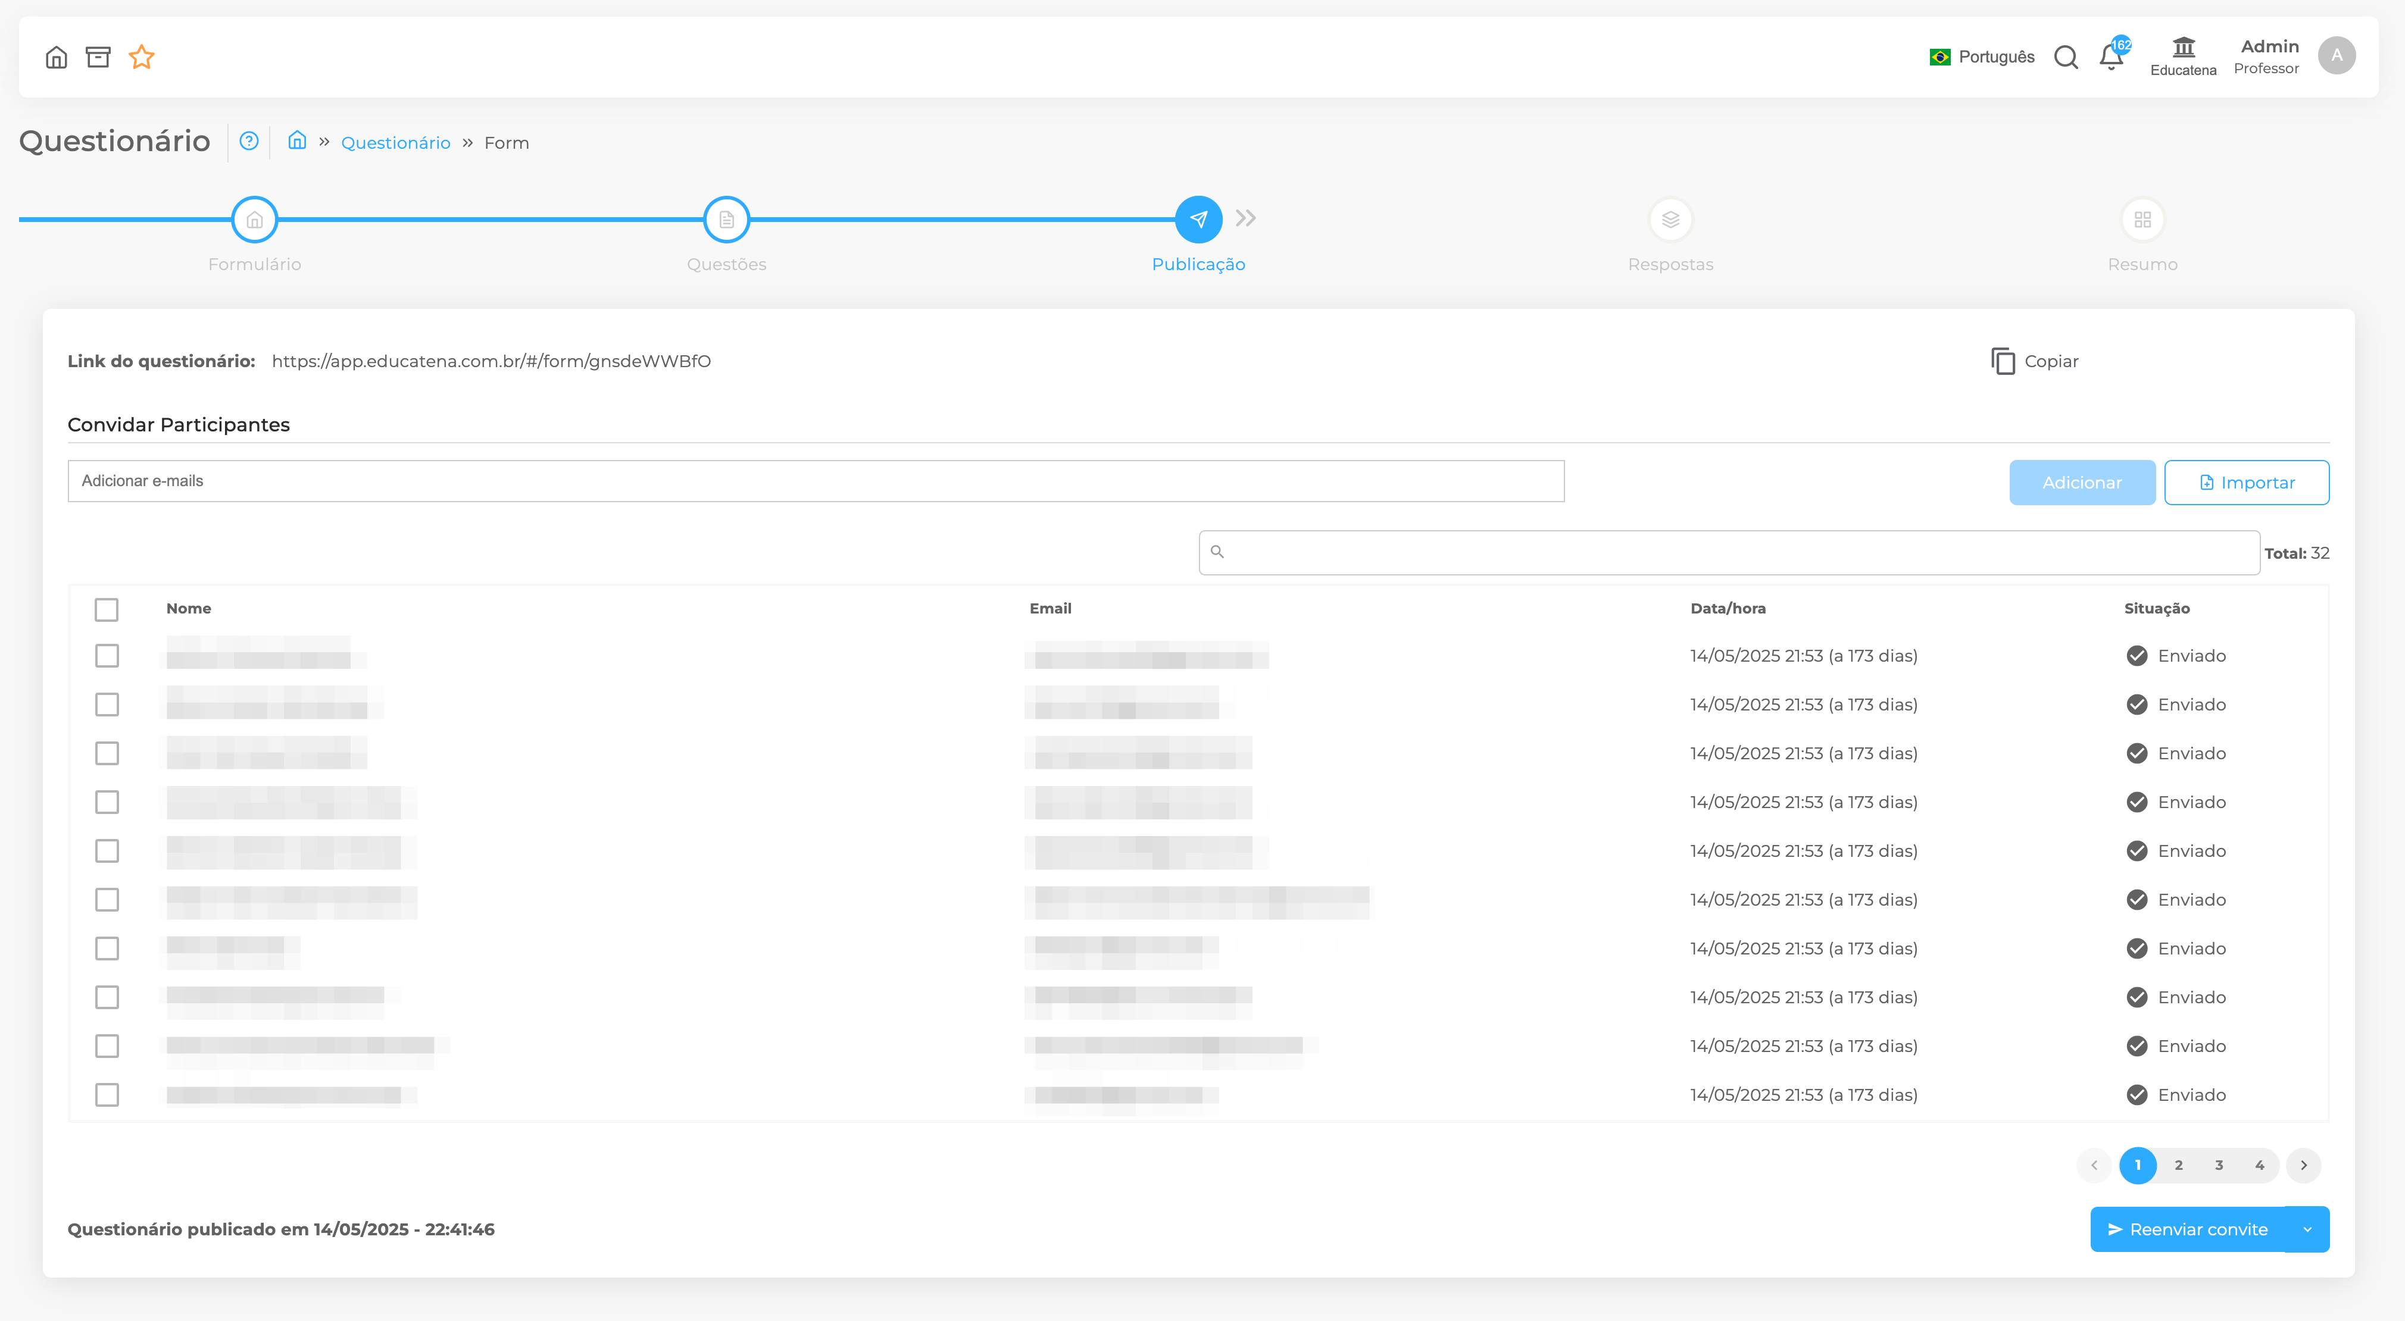Viewport: 2405px width, 1321px height.
Task: Focus the Adicionar e-mails input field
Action: [x=816, y=481]
